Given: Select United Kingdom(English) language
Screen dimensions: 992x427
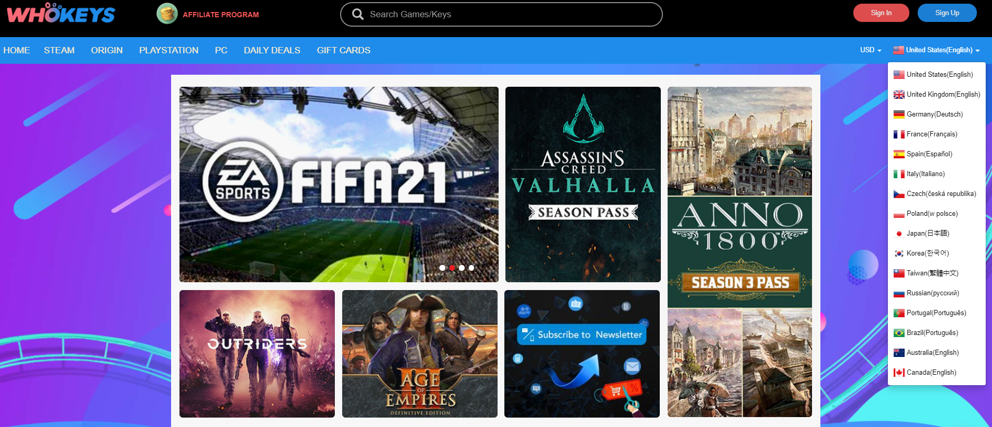Looking at the screenshot, I should 937,95.
